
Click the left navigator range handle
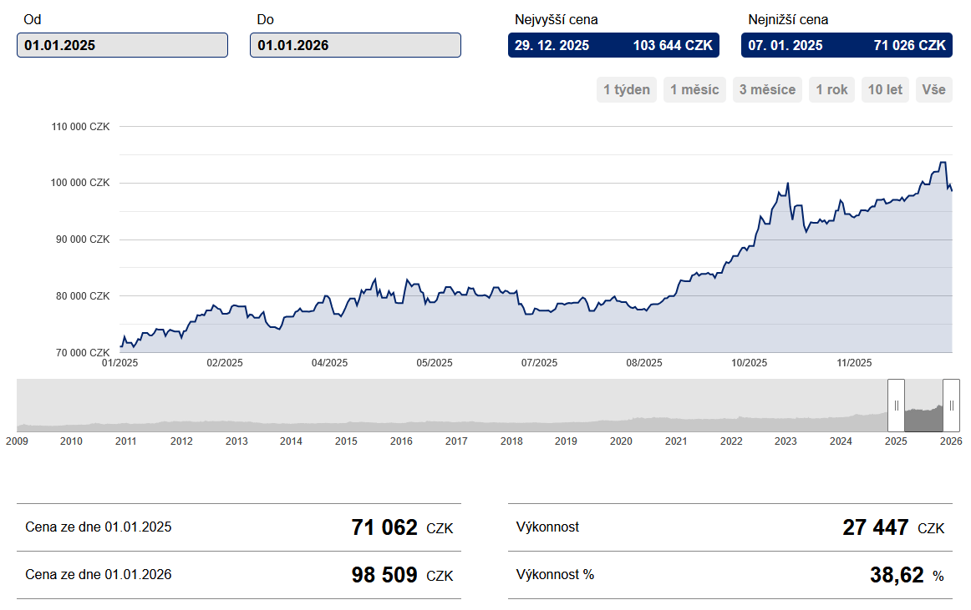[896, 406]
